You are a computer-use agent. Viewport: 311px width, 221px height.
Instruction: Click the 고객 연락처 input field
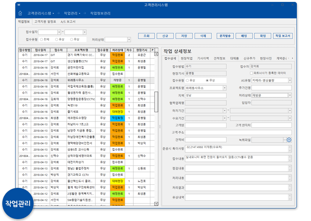[x=272, y=125]
